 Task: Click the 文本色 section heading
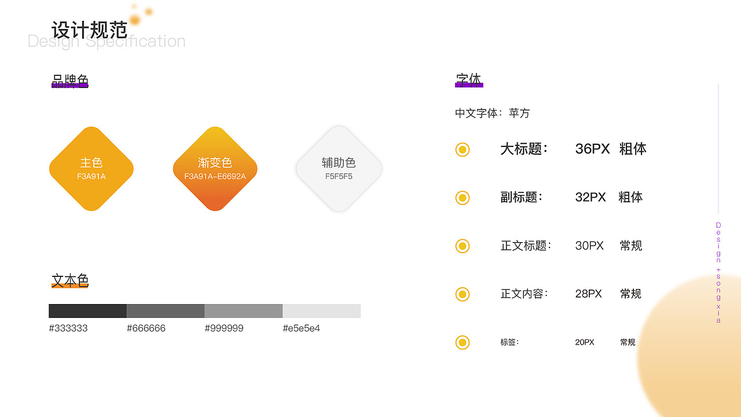70,281
